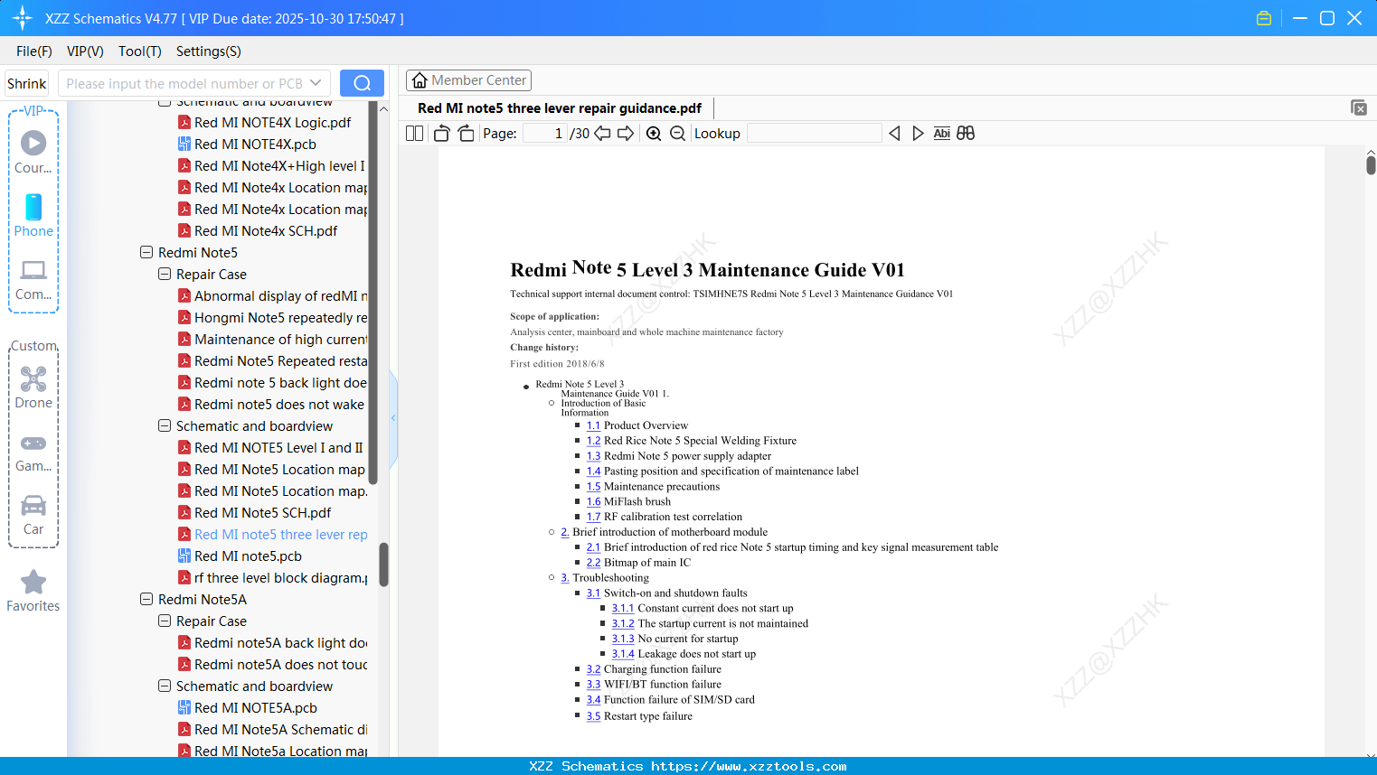Select the Computer category in sidebar
The image size is (1377, 775).
33,279
